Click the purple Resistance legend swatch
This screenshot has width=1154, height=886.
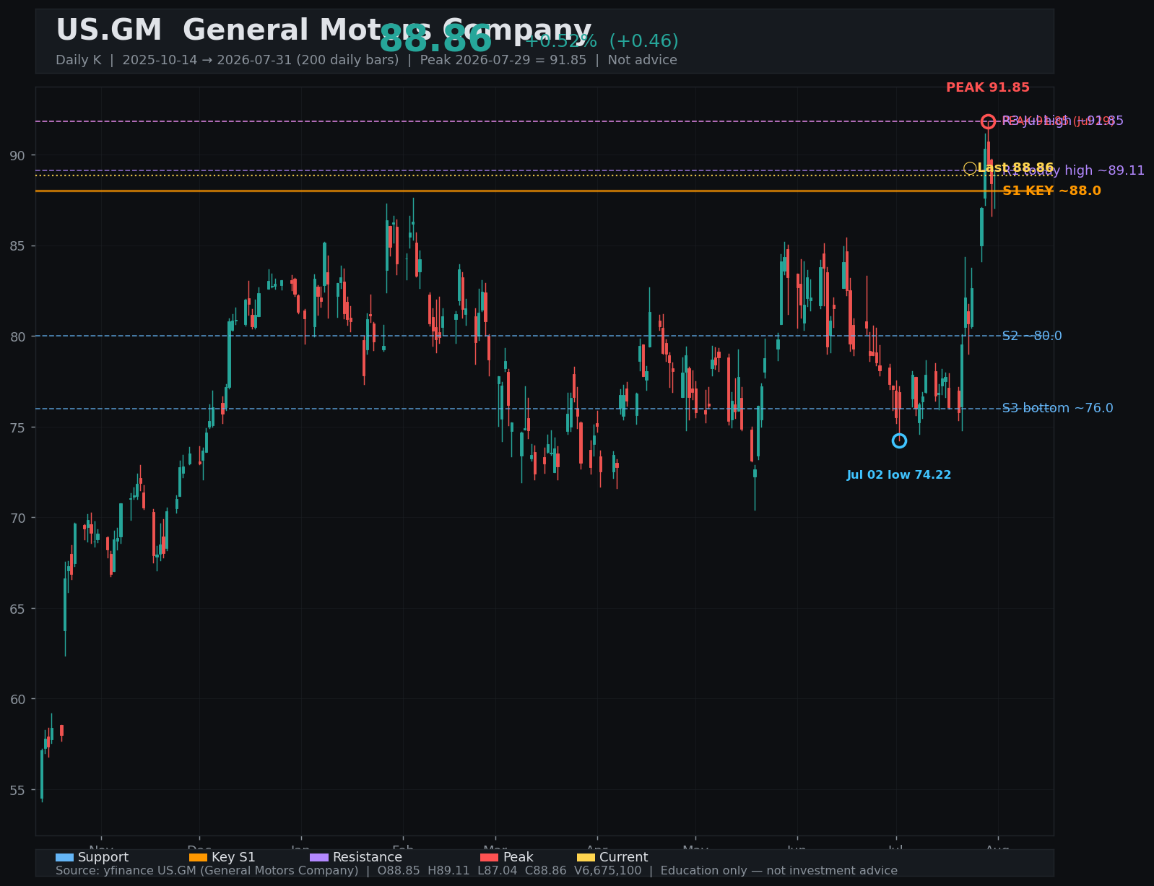(319, 858)
